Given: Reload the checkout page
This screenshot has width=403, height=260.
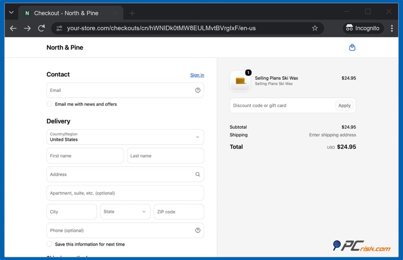Looking at the screenshot, I should coord(41,28).
